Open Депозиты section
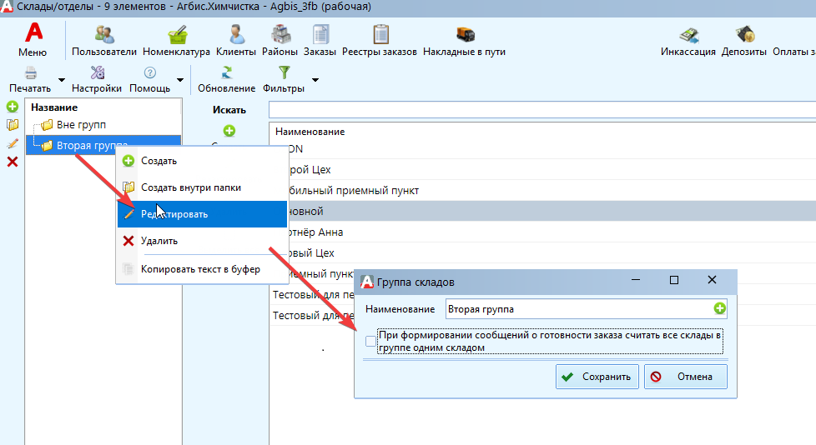Viewport: 816px width, 445px height. pyautogui.click(x=744, y=41)
